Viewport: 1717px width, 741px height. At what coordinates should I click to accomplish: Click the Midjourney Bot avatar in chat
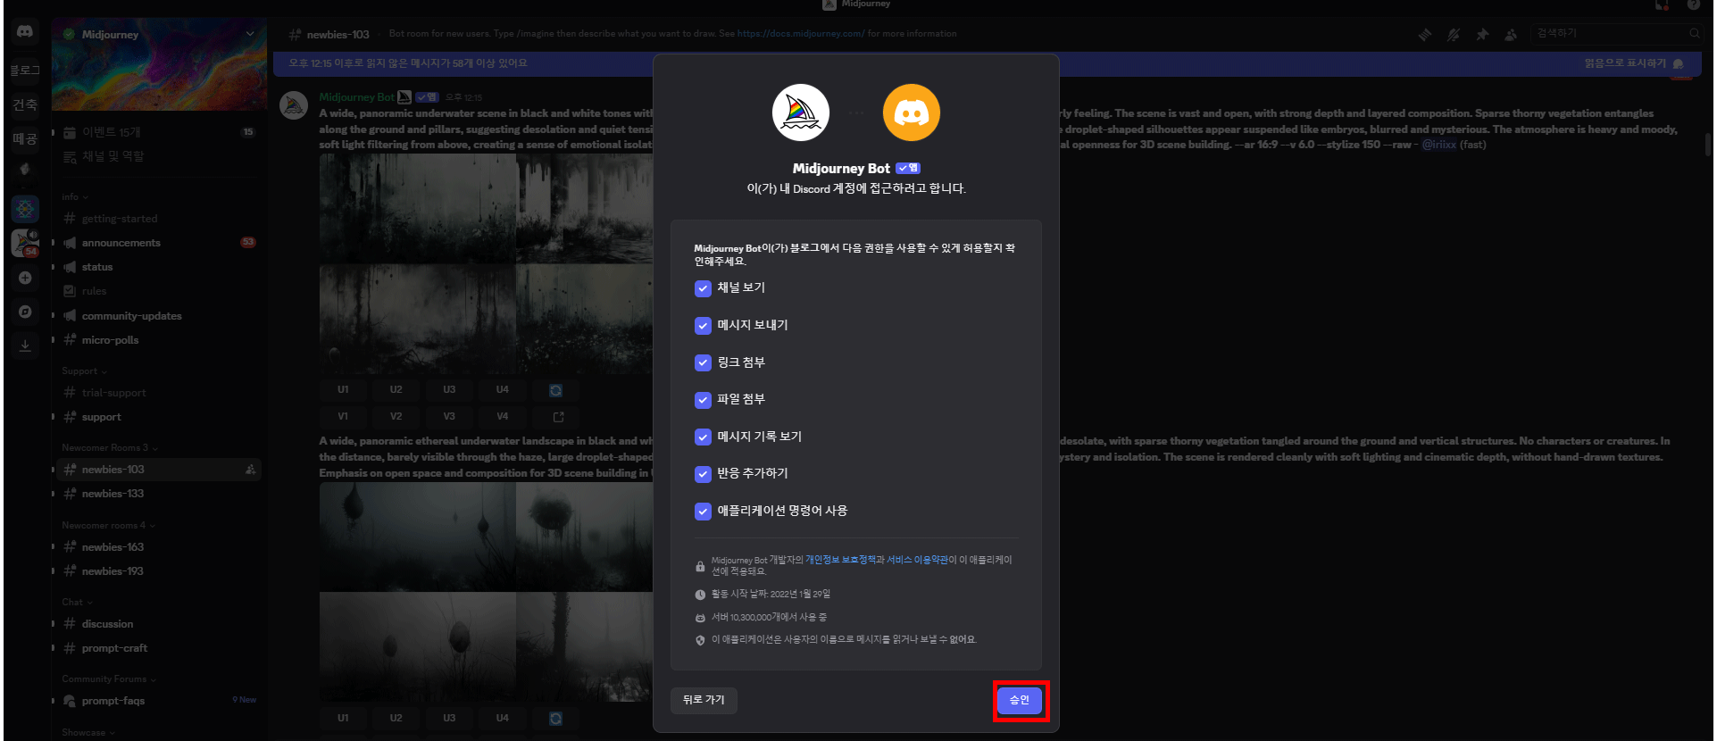click(x=294, y=105)
